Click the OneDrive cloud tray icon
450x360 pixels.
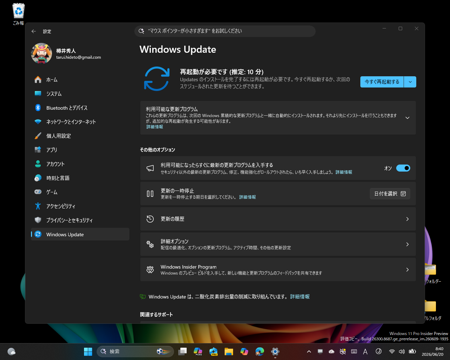(x=332, y=352)
